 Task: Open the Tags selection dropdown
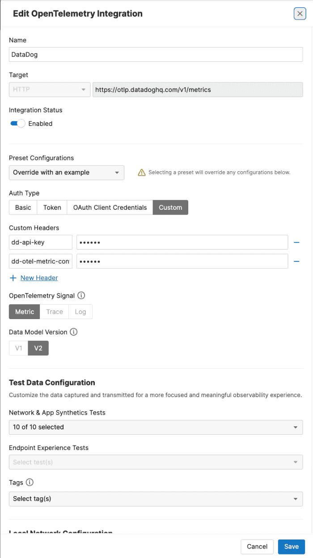tap(156, 498)
